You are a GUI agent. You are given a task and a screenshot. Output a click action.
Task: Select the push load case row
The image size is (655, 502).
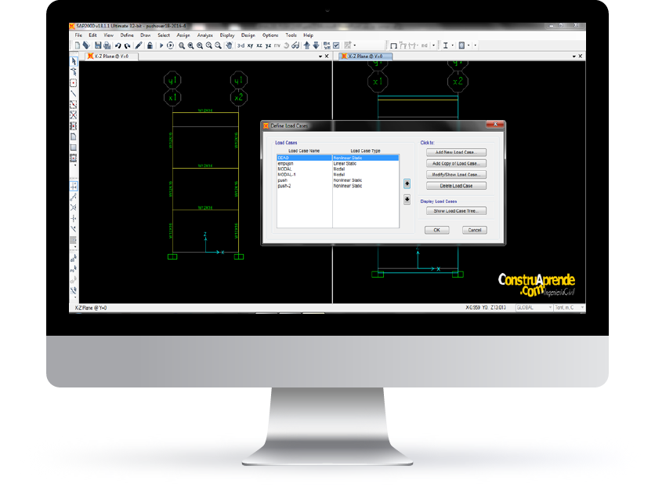coord(338,180)
